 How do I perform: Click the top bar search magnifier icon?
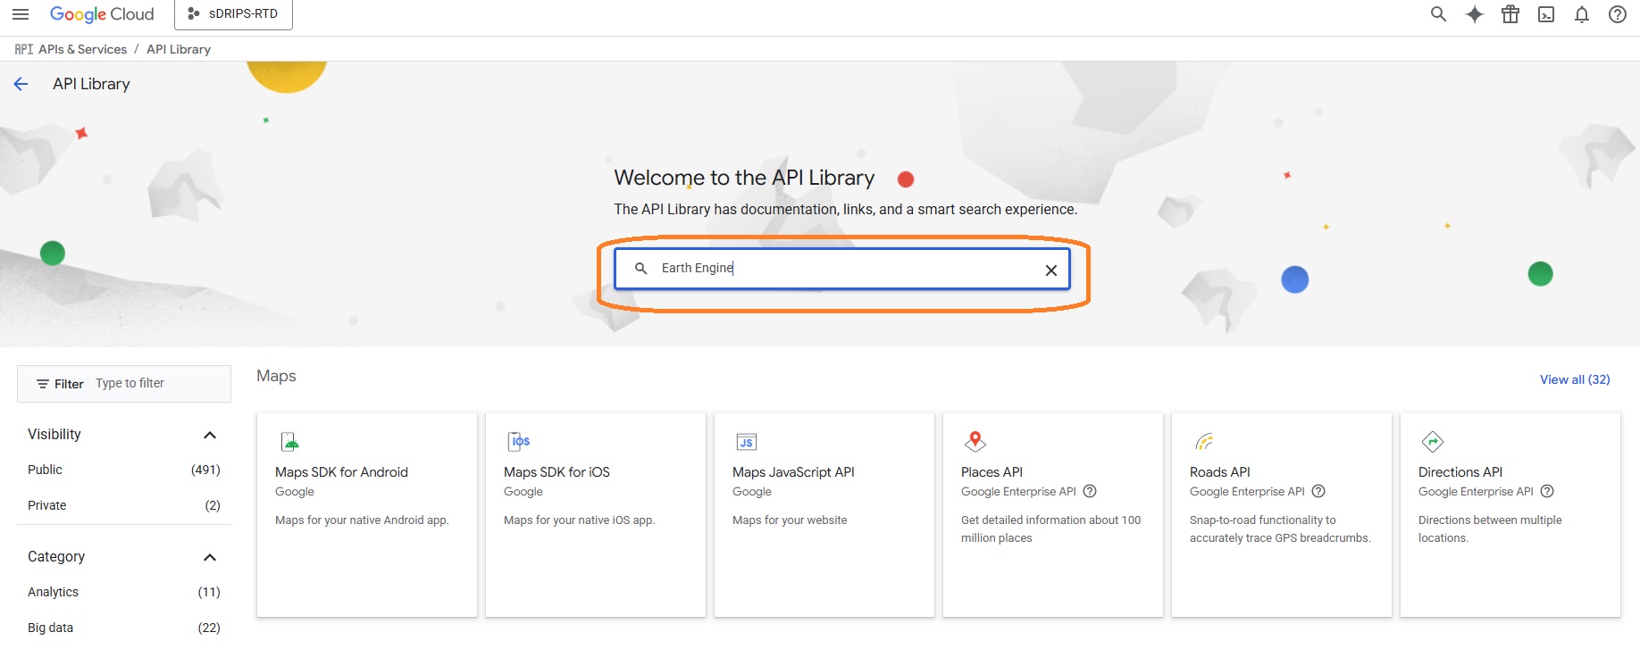[x=1438, y=14]
